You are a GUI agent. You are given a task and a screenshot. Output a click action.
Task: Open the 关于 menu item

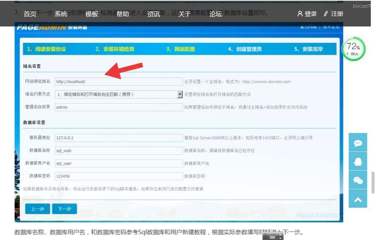pyautogui.click(x=185, y=14)
